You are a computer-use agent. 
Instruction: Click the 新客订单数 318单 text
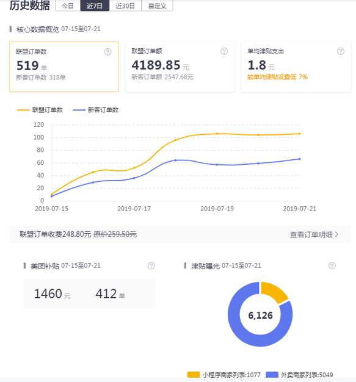(41, 77)
